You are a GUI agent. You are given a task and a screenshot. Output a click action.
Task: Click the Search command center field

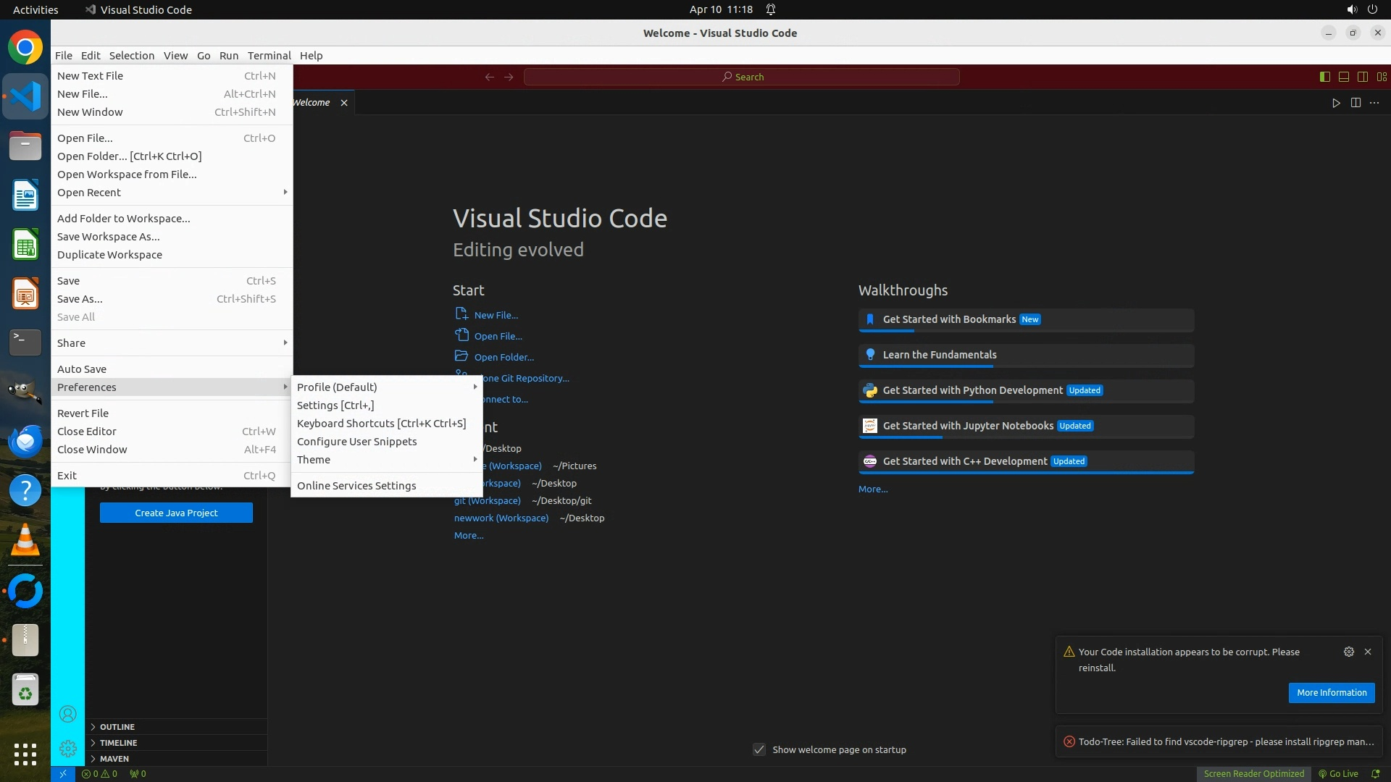(742, 77)
